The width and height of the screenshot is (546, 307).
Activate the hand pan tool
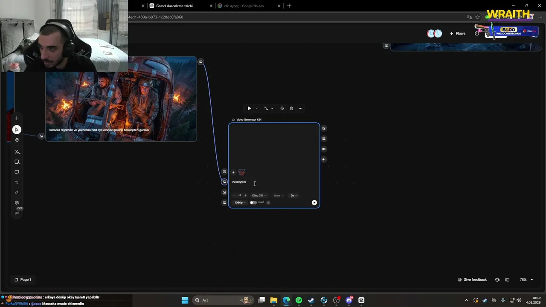17,140
